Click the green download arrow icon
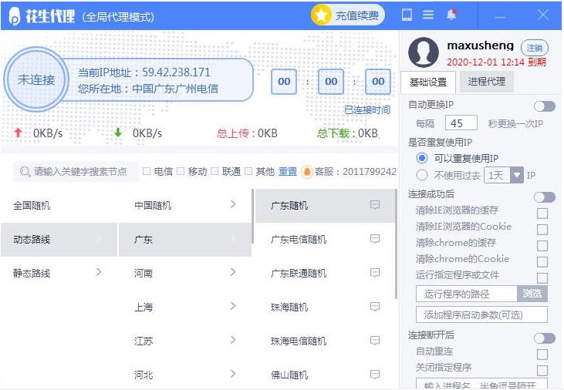Screen dimensions: 564x390 [x=118, y=133]
